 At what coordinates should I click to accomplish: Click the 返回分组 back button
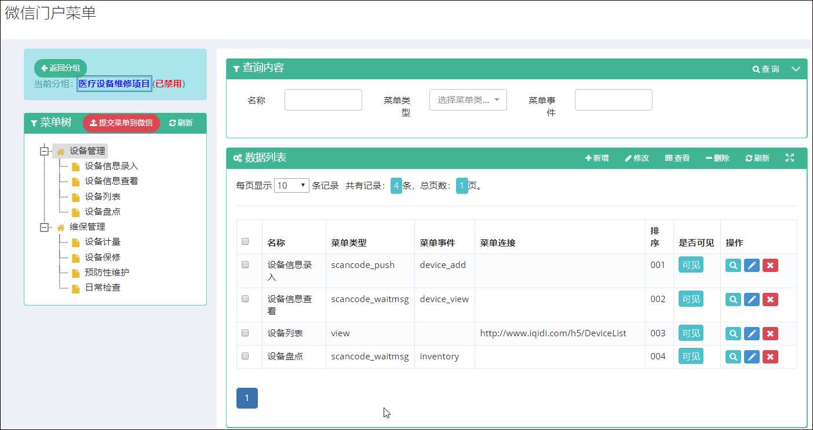pyautogui.click(x=60, y=68)
